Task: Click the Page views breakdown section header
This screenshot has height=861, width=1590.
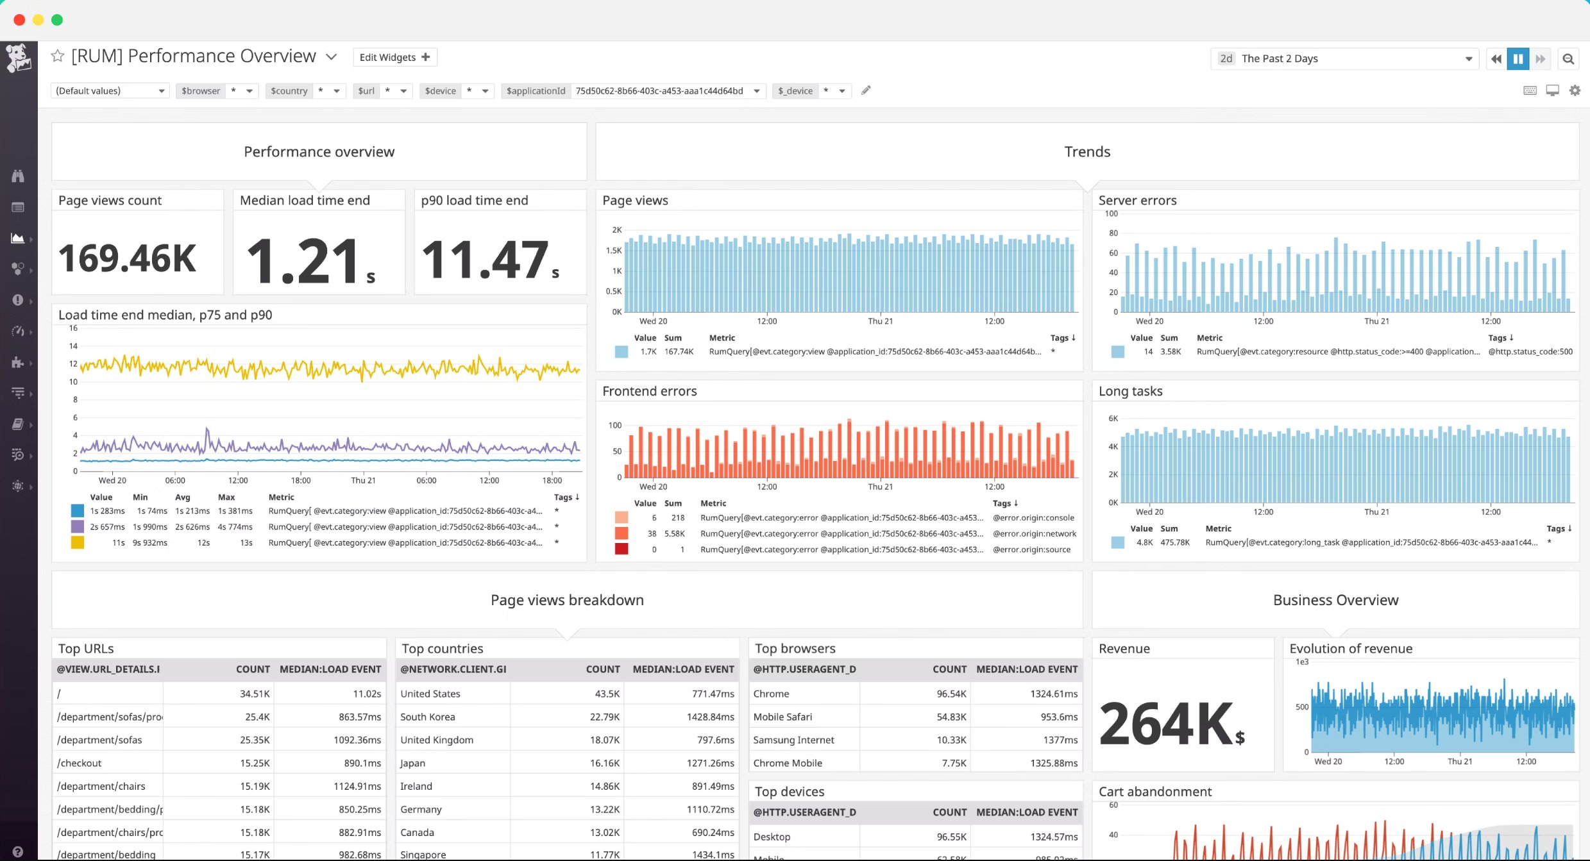Action: click(x=566, y=599)
